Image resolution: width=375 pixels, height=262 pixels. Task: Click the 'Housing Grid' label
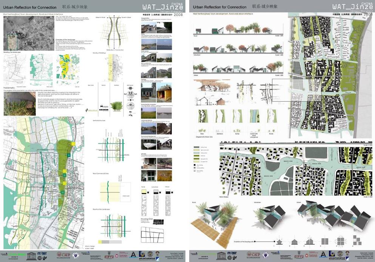pos(147,219)
